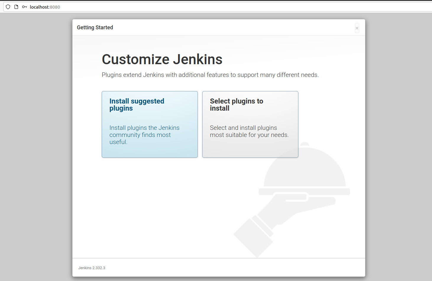Close the Getting Started dialog

(x=357, y=28)
